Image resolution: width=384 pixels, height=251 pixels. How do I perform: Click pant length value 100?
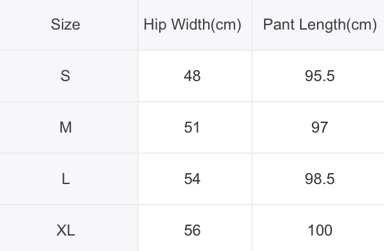tap(320, 230)
